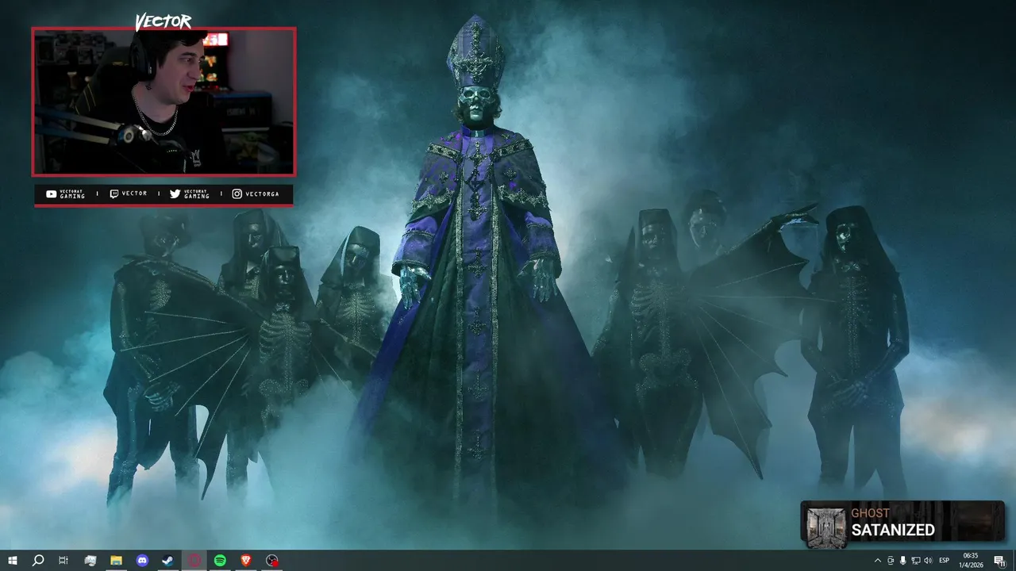Show hidden system tray icons chevron
This screenshot has width=1016, height=571.
click(x=877, y=561)
